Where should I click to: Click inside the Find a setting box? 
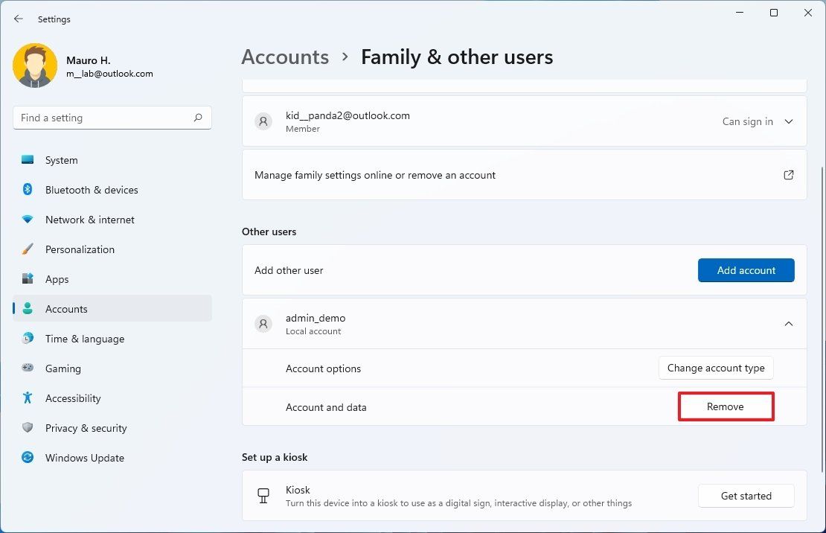click(x=104, y=118)
